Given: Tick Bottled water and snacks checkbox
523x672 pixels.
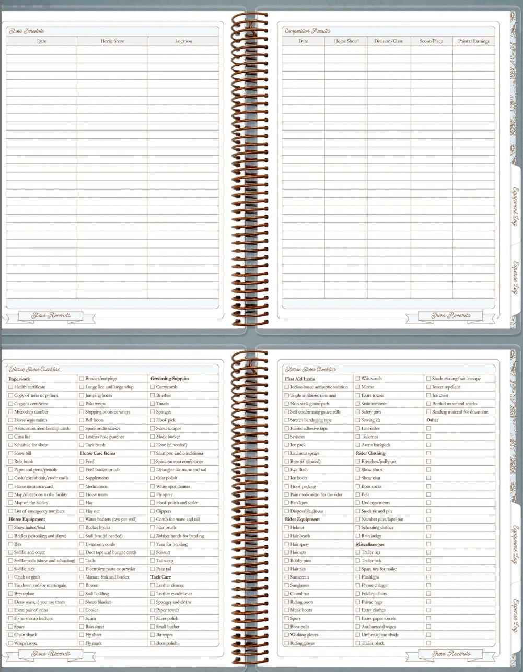Looking at the screenshot, I should tap(428, 404).
